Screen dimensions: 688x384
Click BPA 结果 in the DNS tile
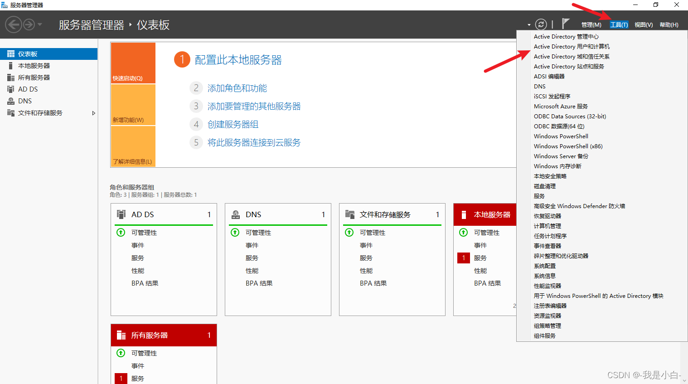(259, 283)
